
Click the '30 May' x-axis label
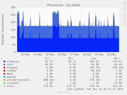point(111,55)
